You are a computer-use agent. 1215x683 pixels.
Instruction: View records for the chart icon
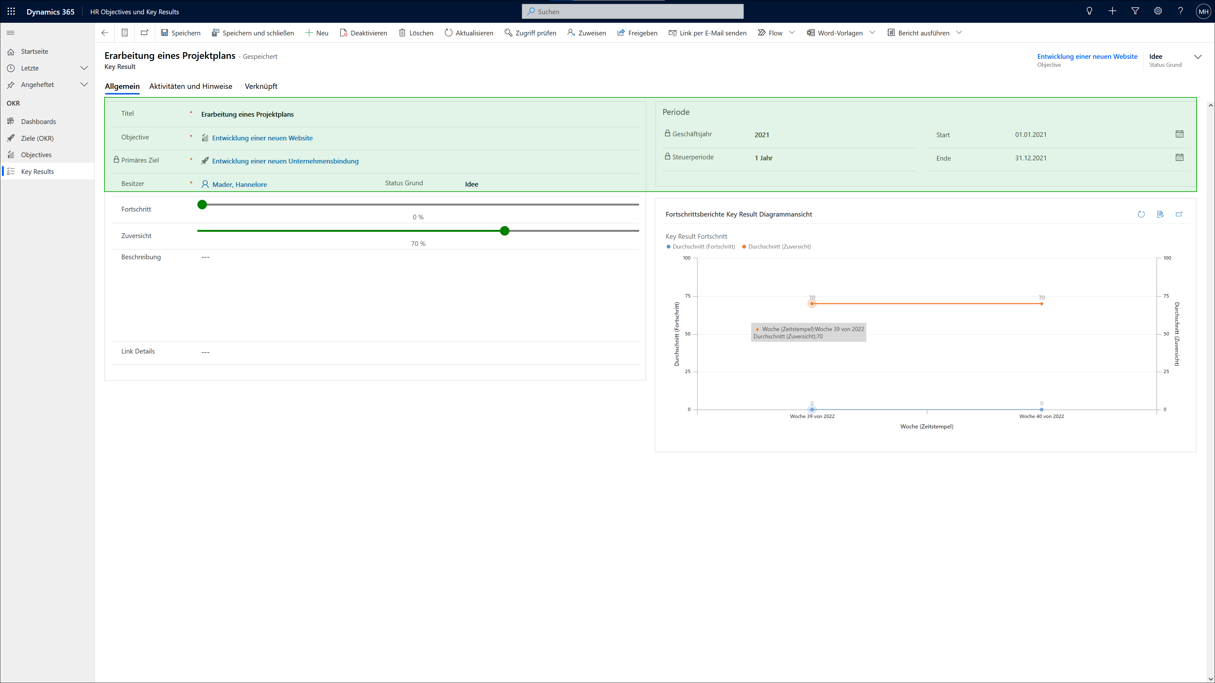point(1160,214)
